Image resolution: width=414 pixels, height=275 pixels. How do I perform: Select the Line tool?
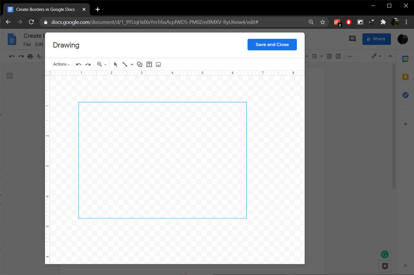(x=125, y=64)
